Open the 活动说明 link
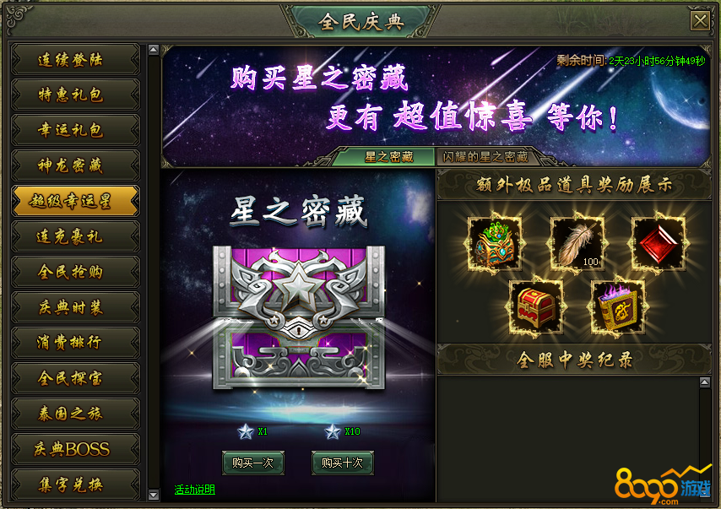 coord(194,490)
